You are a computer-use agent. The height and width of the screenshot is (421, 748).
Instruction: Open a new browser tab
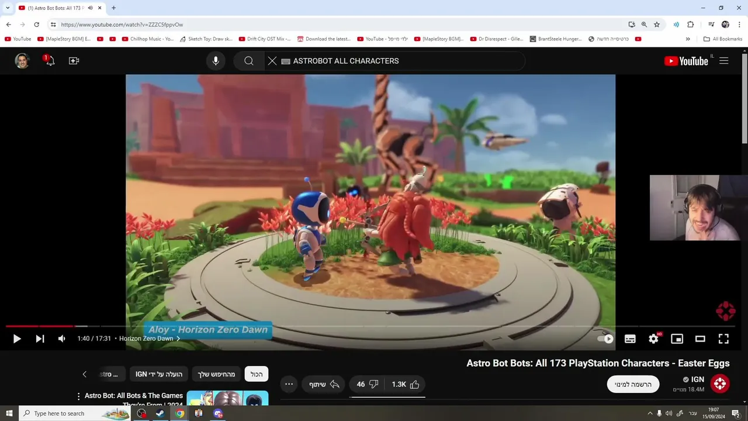[x=113, y=8]
